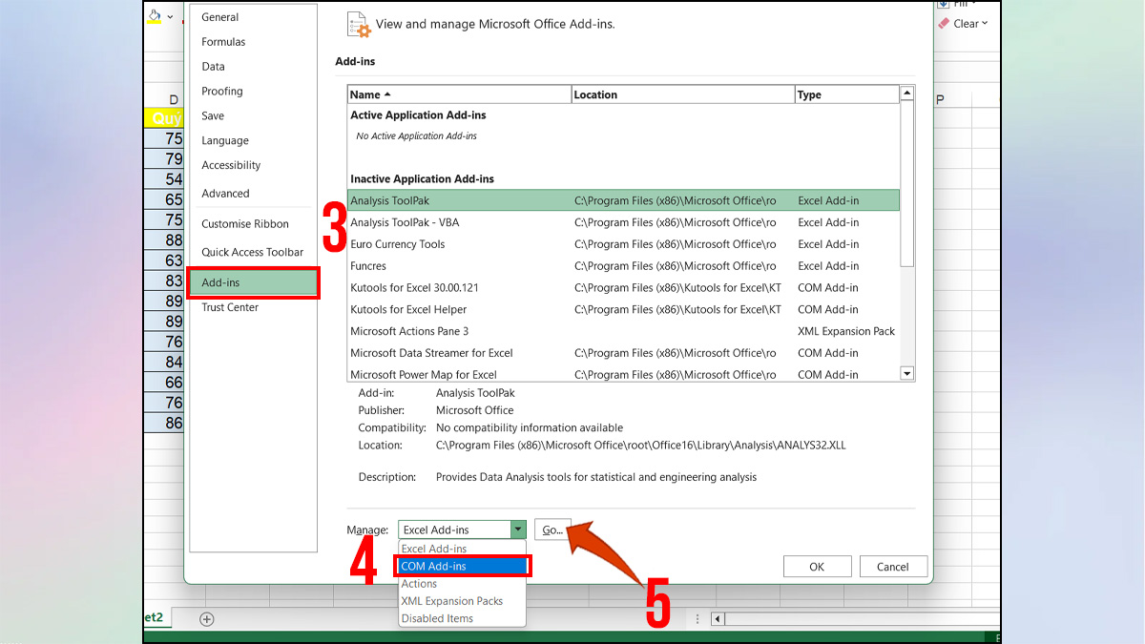Click the New Sheet plus icon
This screenshot has width=1145, height=644.
(206, 618)
